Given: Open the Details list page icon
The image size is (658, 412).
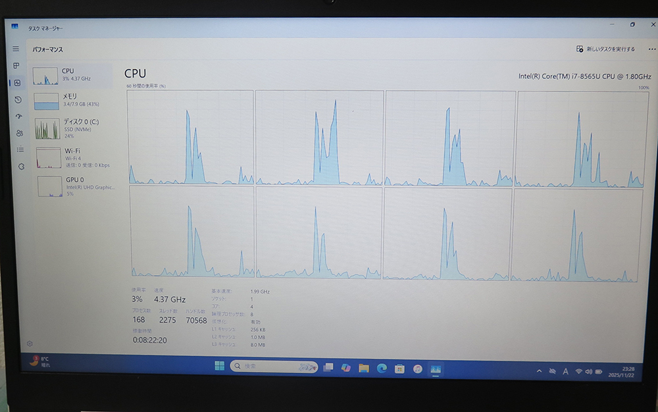Looking at the screenshot, I should (20, 149).
